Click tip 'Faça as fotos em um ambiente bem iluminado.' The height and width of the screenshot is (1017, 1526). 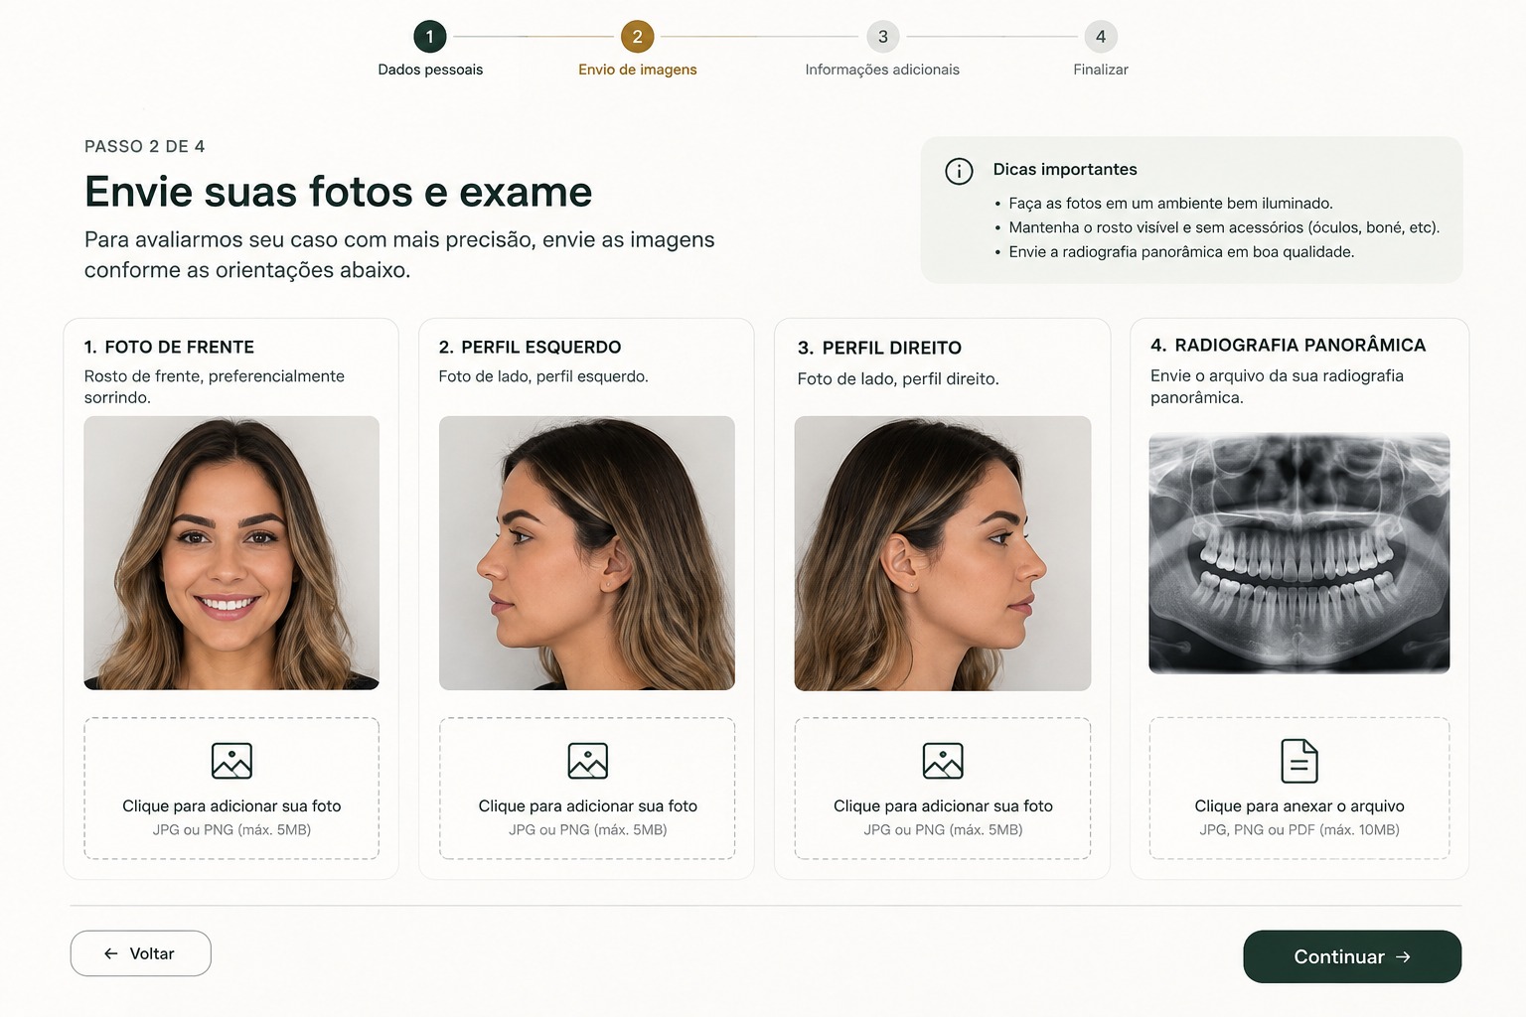click(x=1170, y=204)
